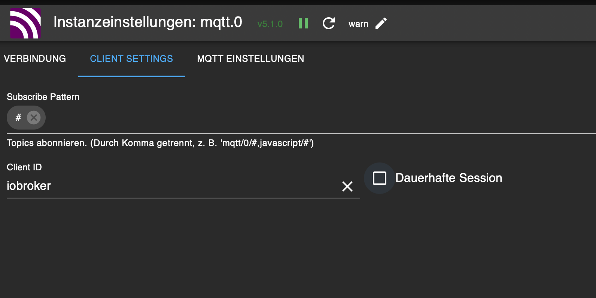Open the VERBINDUNG tab
Screen dimensions: 596x298
35,59
